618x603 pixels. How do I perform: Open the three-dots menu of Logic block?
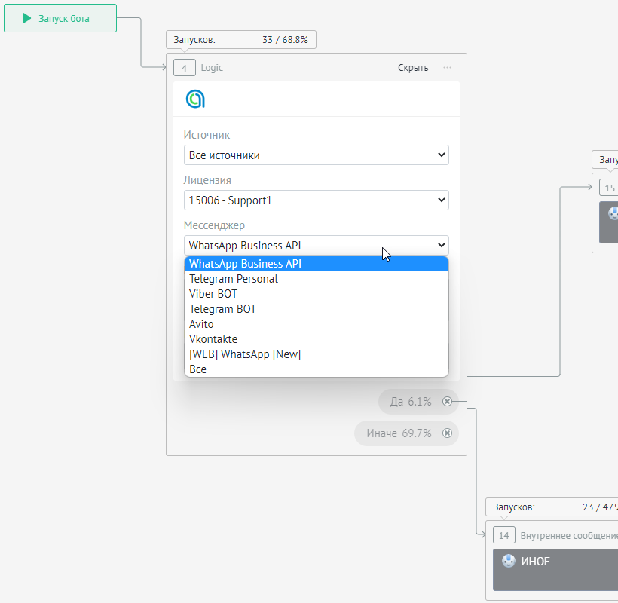pos(448,68)
